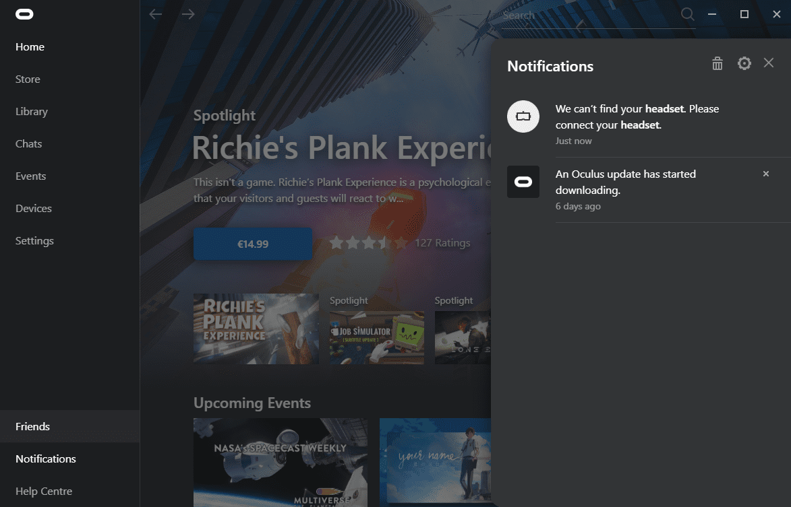Open the Store section
The width and height of the screenshot is (791, 507).
(28, 79)
